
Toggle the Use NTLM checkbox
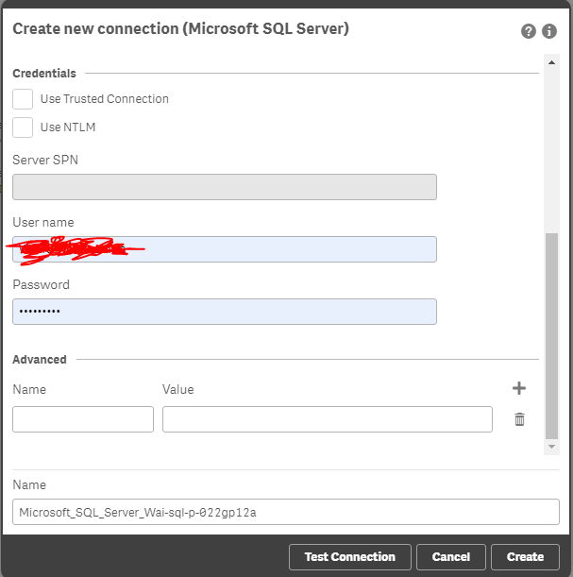pyautogui.click(x=23, y=127)
